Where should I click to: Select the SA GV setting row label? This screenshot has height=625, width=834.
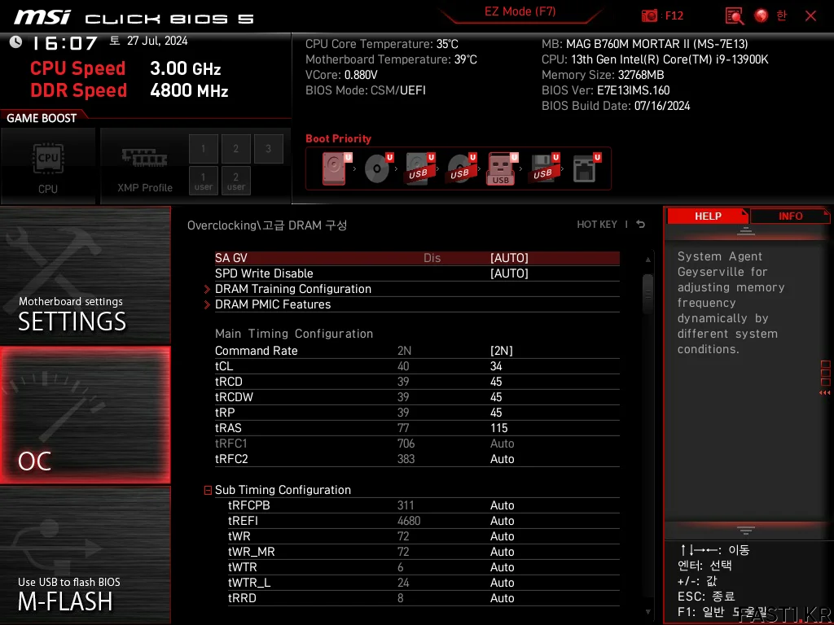pos(230,258)
